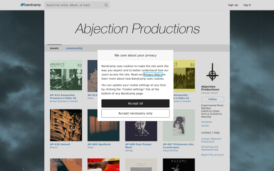Open AP-008 fear-frozen flesh title link
Viewport: 274px width, 171px height.
tap(138, 146)
